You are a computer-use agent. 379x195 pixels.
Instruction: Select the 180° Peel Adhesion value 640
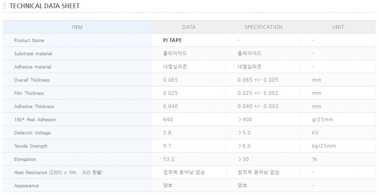click(x=168, y=120)
